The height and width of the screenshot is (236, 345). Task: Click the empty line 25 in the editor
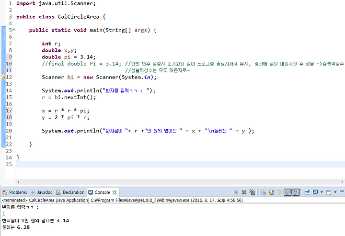click(x=181, y=164)
